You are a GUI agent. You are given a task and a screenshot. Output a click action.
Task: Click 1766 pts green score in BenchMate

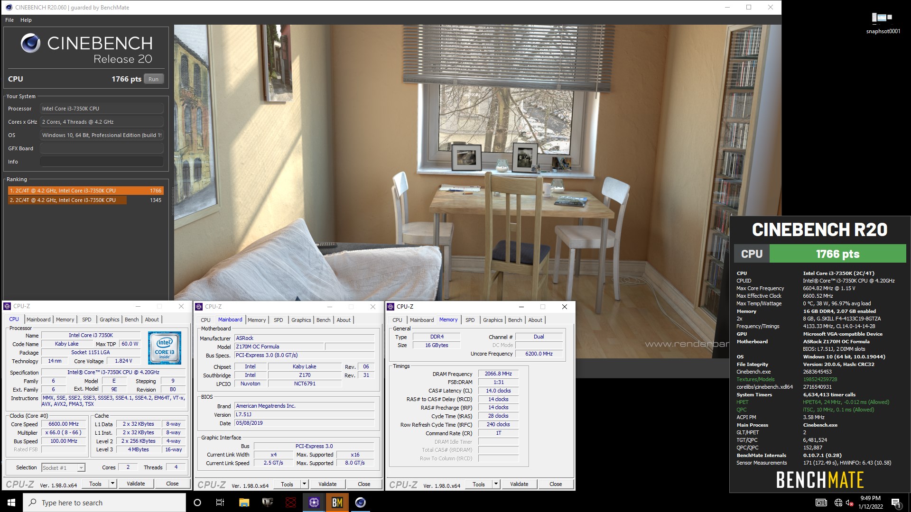(x=837, y=254)
